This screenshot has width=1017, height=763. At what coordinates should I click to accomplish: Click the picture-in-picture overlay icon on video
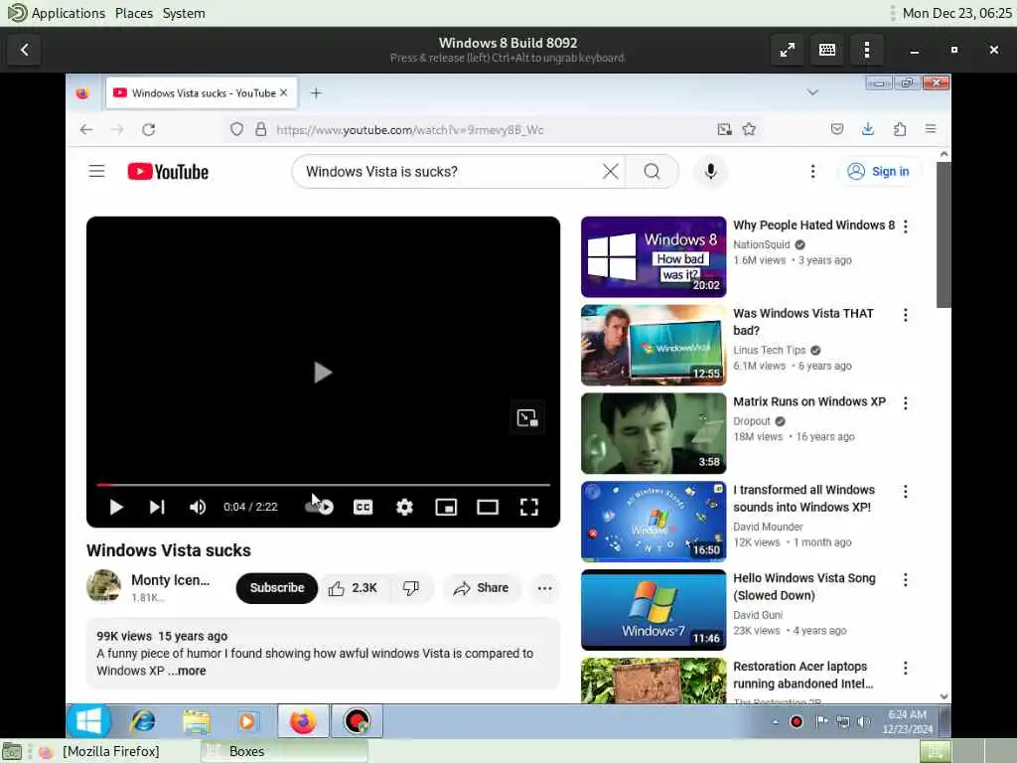pyautogui.click(x=527, y=418)
